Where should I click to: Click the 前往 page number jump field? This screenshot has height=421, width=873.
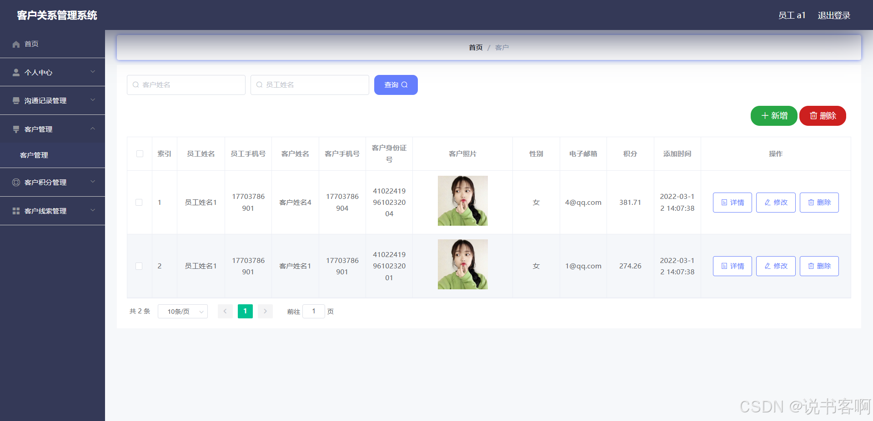[314, 311]
